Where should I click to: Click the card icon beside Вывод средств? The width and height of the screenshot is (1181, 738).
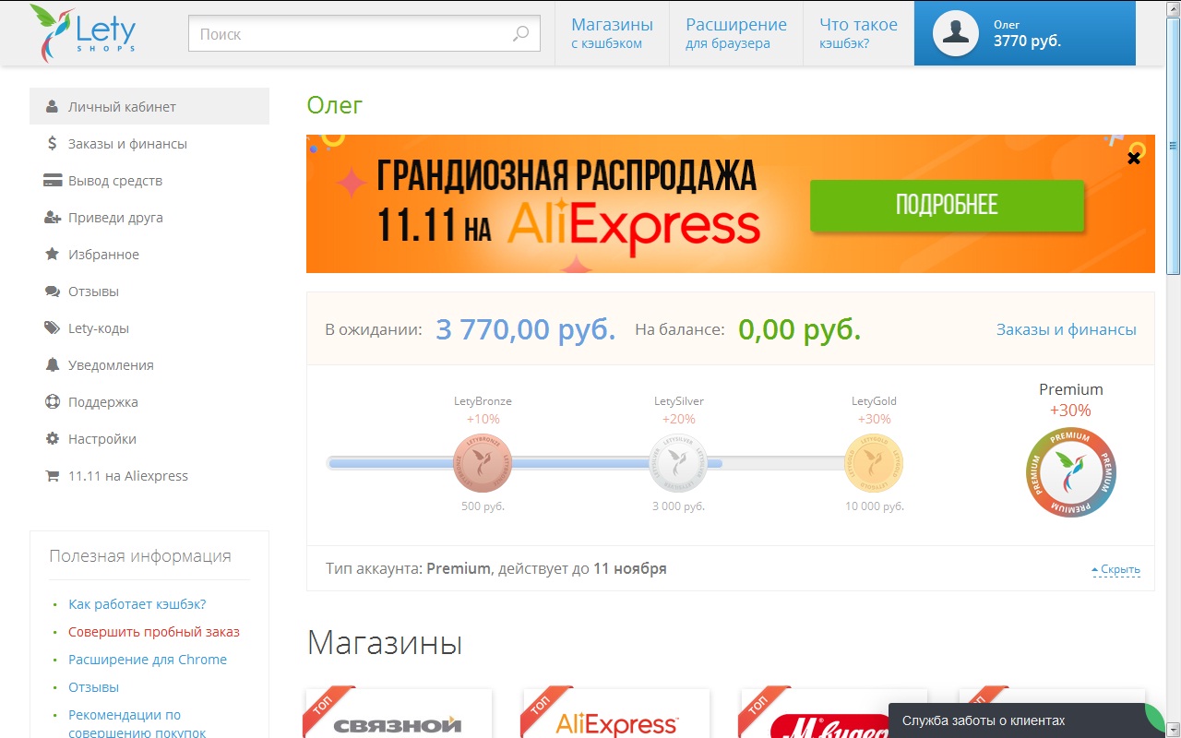tap(53, 180)
